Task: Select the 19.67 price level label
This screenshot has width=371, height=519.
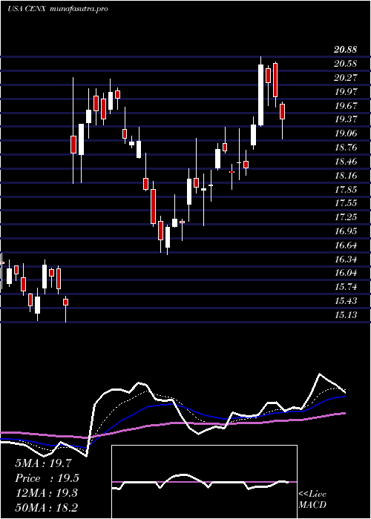Action: click(x=346, y=105)
